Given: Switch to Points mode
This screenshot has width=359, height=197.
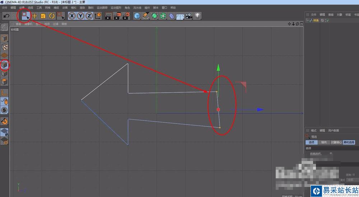Looking at the screenshot, I should pos(4,65).
